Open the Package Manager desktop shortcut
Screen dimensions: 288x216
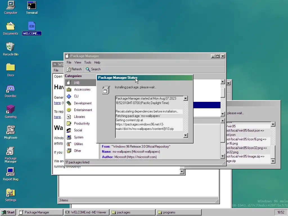coord(10,155)
